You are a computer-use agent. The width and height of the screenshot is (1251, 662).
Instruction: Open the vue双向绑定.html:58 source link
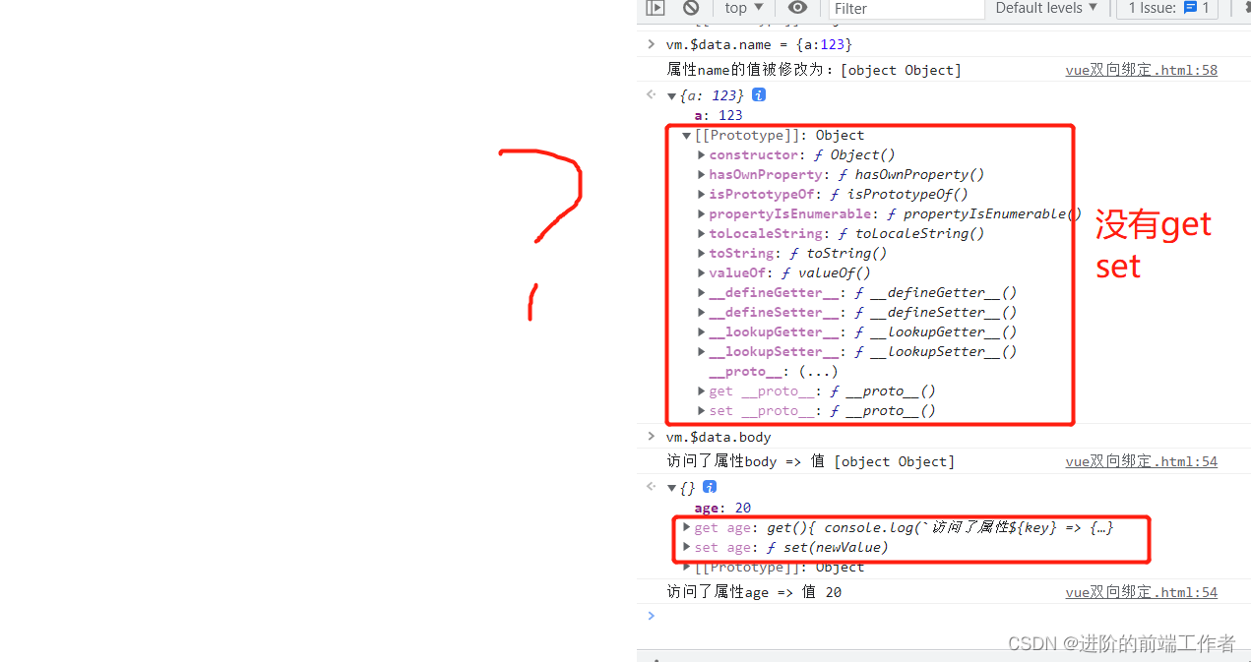click(1141, 70)
